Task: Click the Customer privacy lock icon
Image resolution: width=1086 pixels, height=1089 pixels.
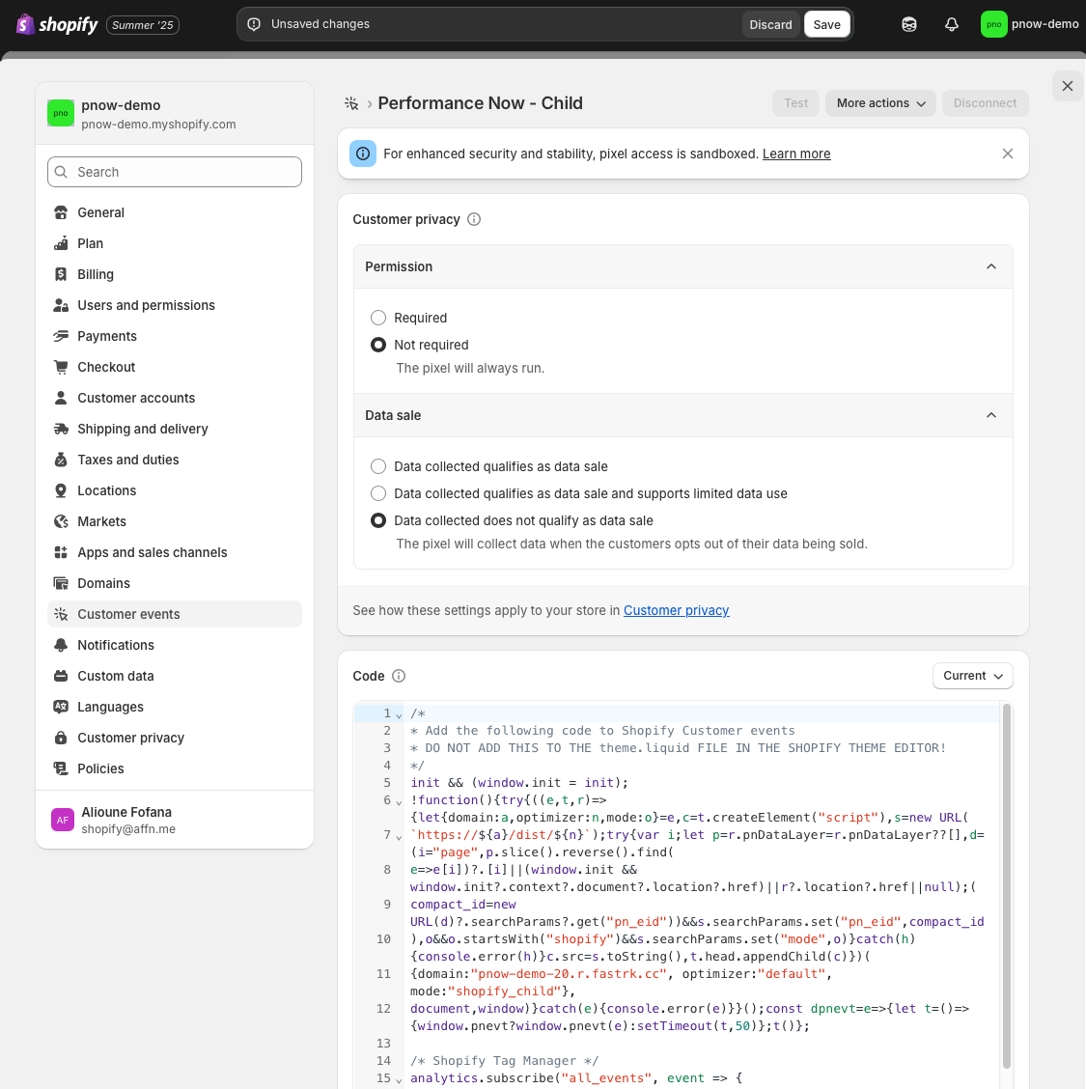Action: (x=61, y=739)
